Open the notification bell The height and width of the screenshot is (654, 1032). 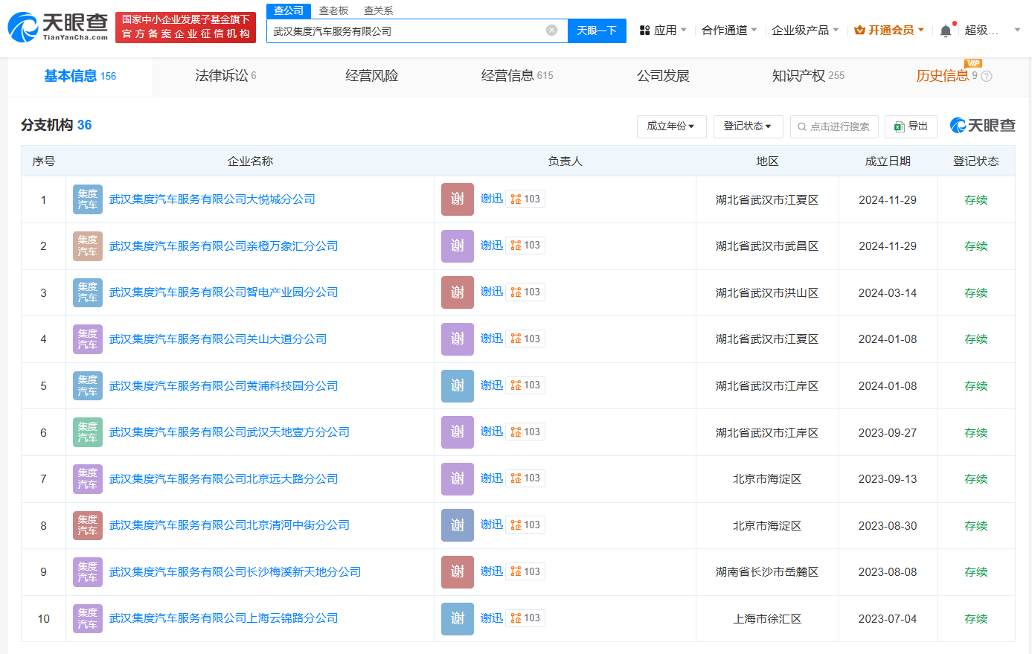945,31
